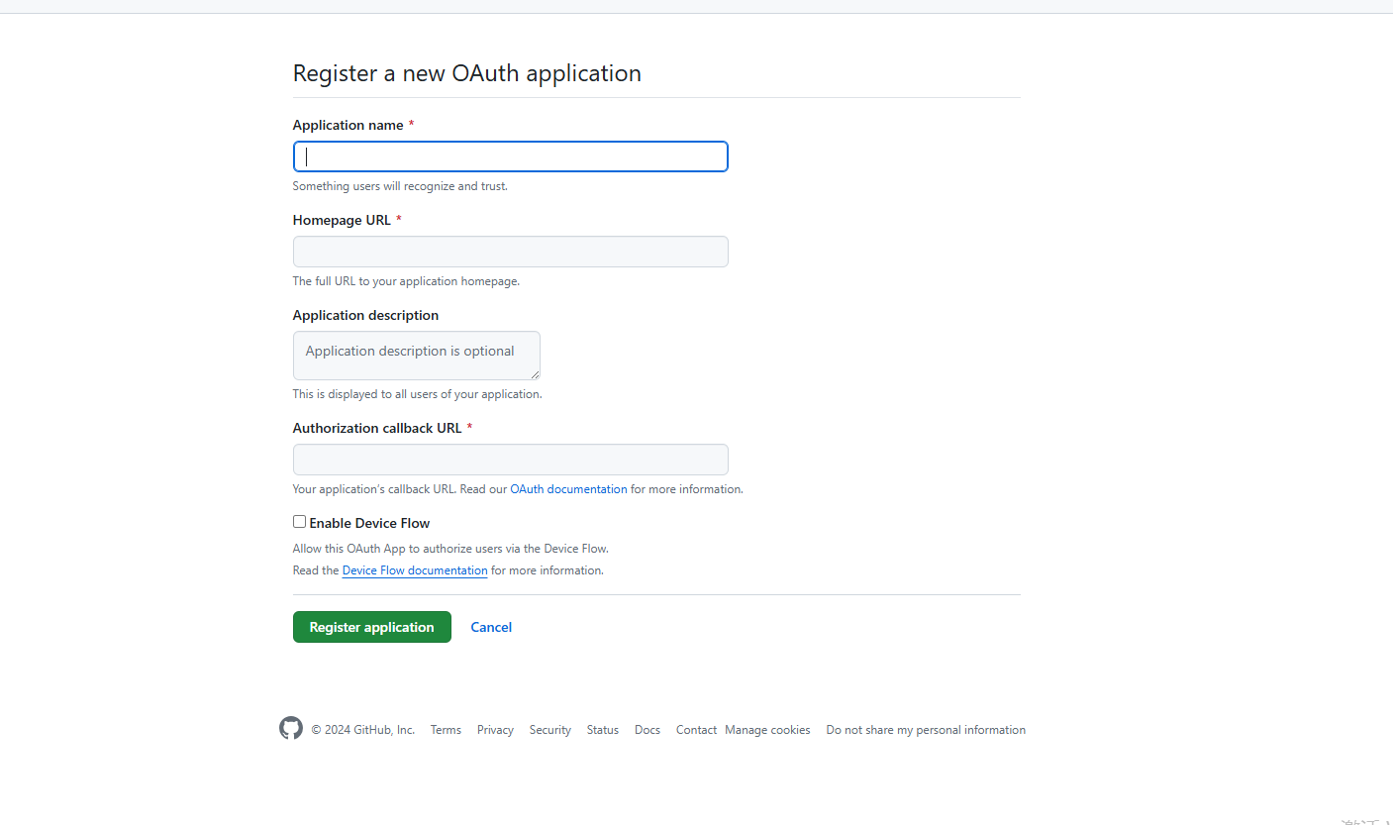The image size is (1393, 825).
Task: Click the Application description text area
Action: click(416, 355)
